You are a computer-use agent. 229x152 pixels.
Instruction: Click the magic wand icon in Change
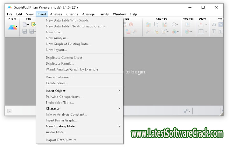click(148, 31)
